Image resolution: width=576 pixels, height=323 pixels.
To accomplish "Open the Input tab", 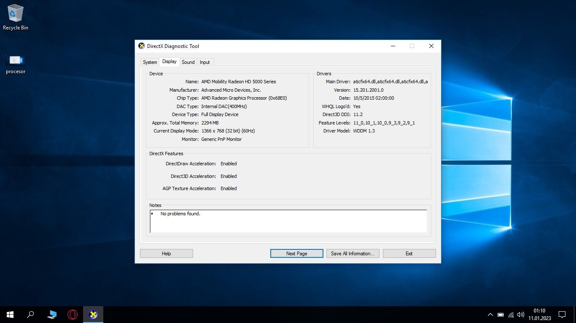I will coord(205,62).
